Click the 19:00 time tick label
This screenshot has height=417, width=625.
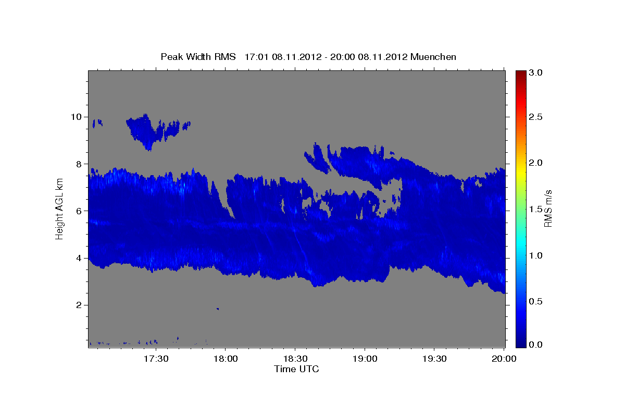tap(365, 359)
